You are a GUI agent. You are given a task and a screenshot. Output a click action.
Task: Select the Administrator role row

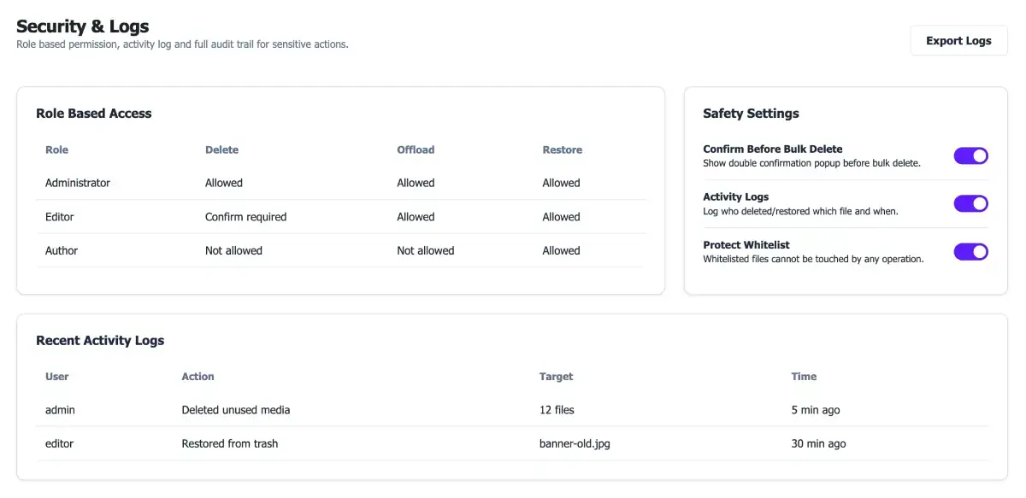click(341, 183)
